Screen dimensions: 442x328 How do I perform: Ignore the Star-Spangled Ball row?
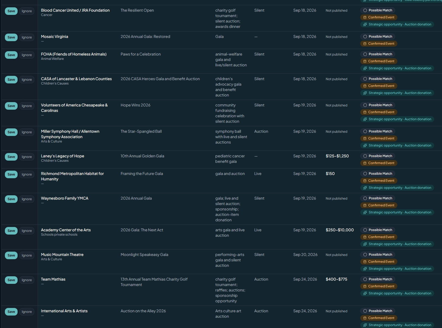(27, 132)
